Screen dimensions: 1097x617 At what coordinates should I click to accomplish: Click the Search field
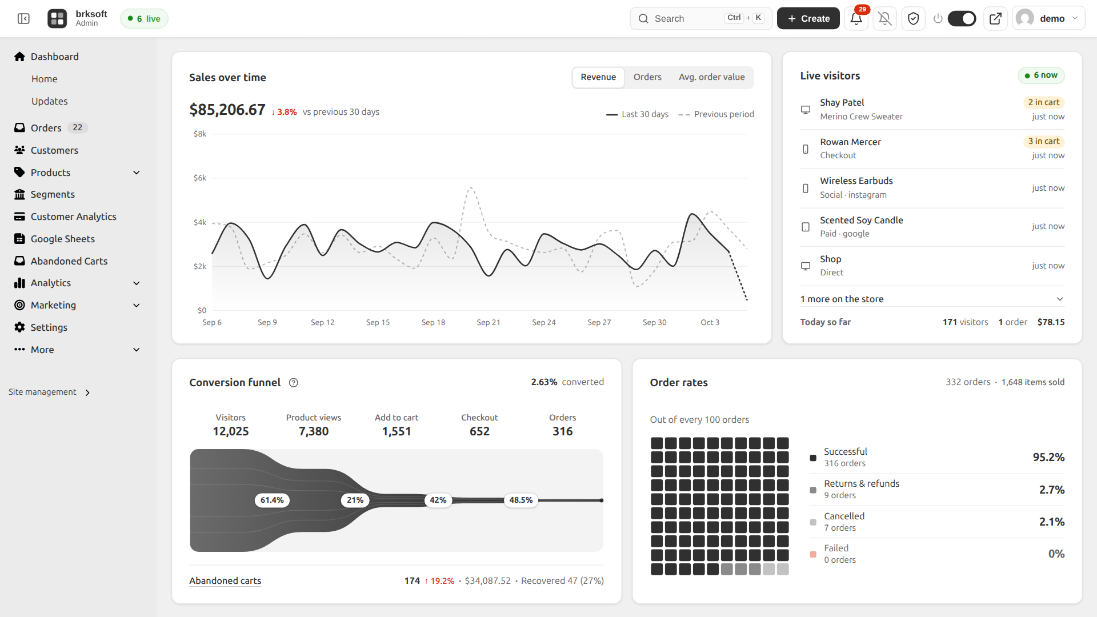point(701,19)
